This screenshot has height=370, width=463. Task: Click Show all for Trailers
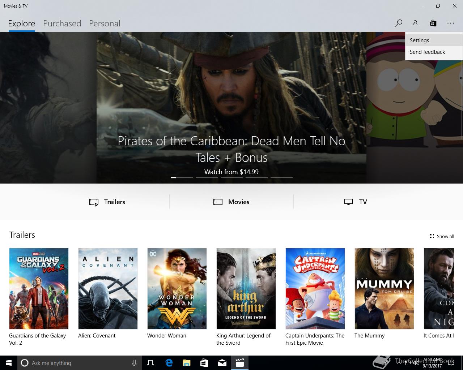click(x=442, y=236)
